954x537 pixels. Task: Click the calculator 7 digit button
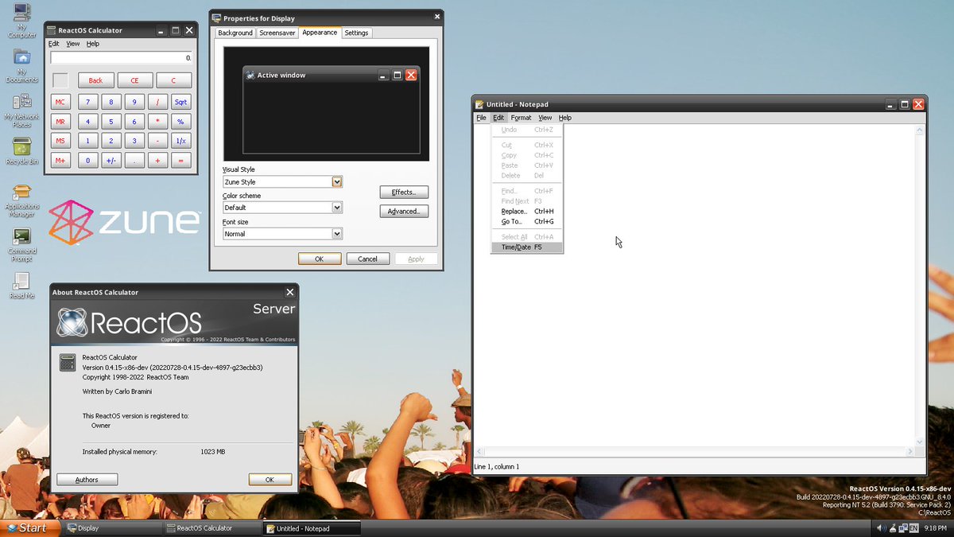(87, 102)
